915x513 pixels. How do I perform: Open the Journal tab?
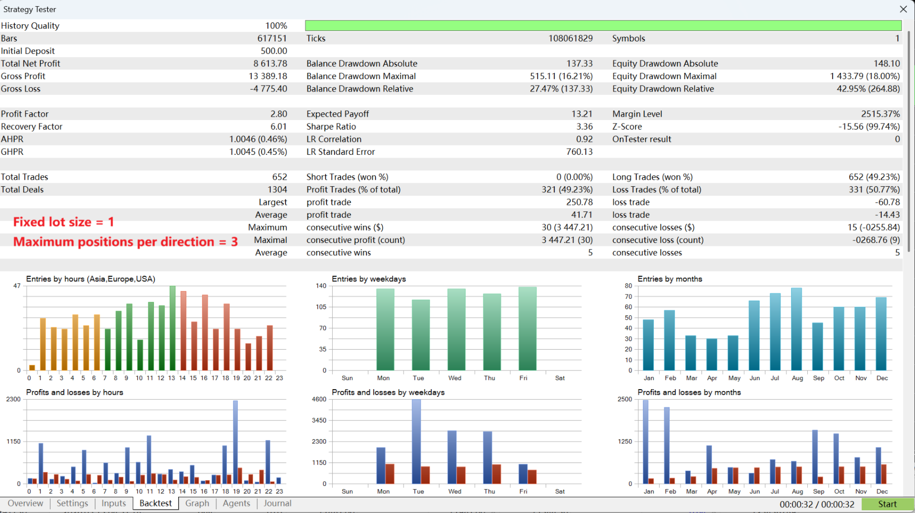click(x=277, y=503)
